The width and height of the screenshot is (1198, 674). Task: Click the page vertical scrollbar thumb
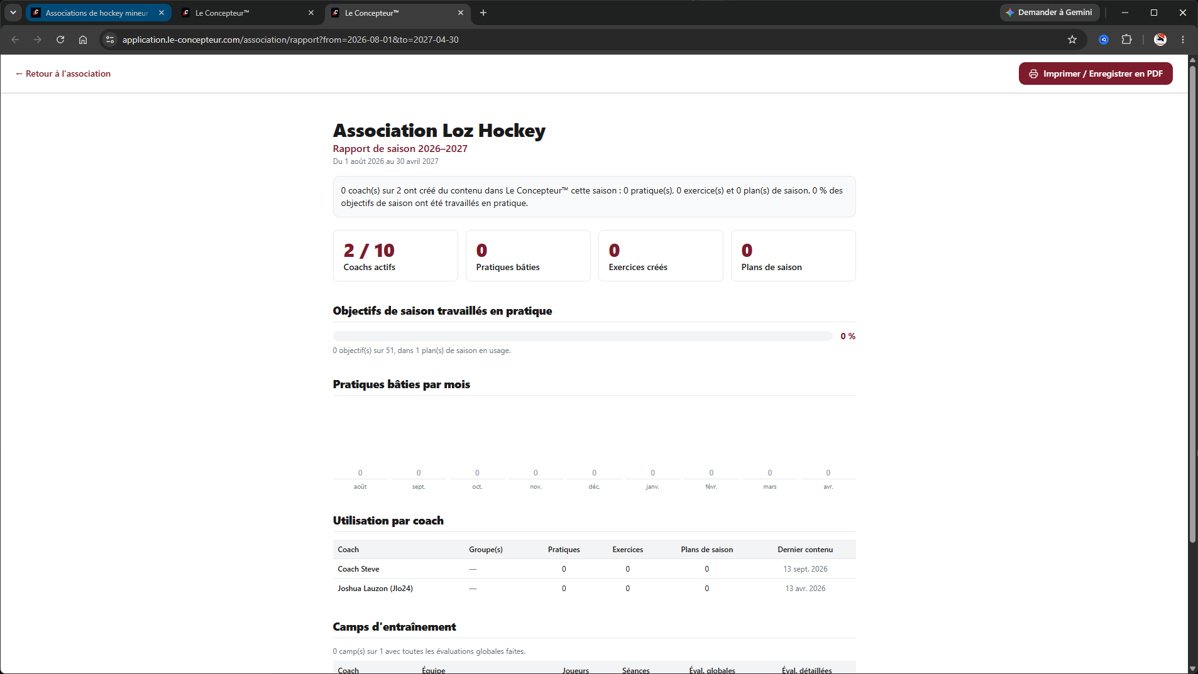pyautogui.click(x=1192, y=305)
